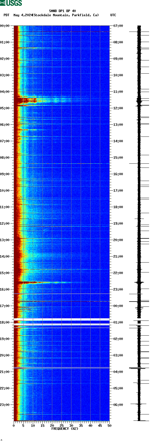The height and width of the screenshot is (443, 151).
Task: Click the FREQUENCY (HZ) axis label
Action: (x=65, y=429)
